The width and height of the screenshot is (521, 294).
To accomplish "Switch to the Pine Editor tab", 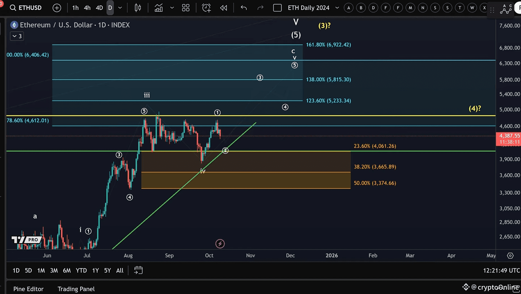I will point(28,289).
